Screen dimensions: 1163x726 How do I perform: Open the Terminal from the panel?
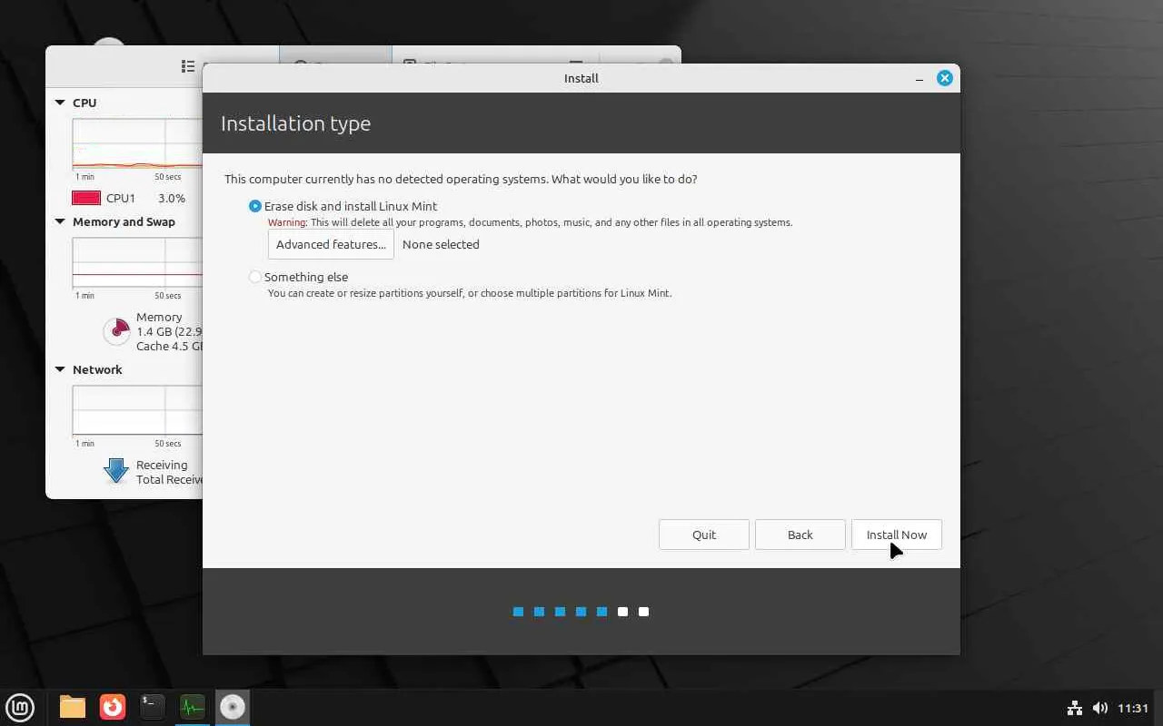[x=153, y=707]
